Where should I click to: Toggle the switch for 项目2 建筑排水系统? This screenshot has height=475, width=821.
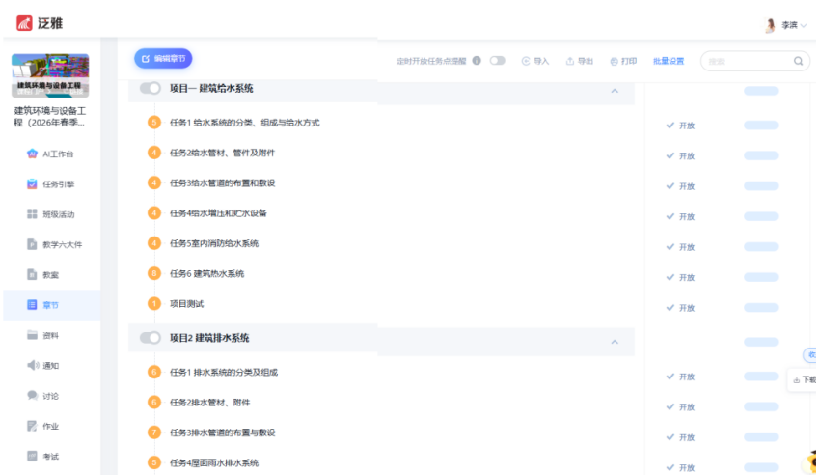click(151, 338)
